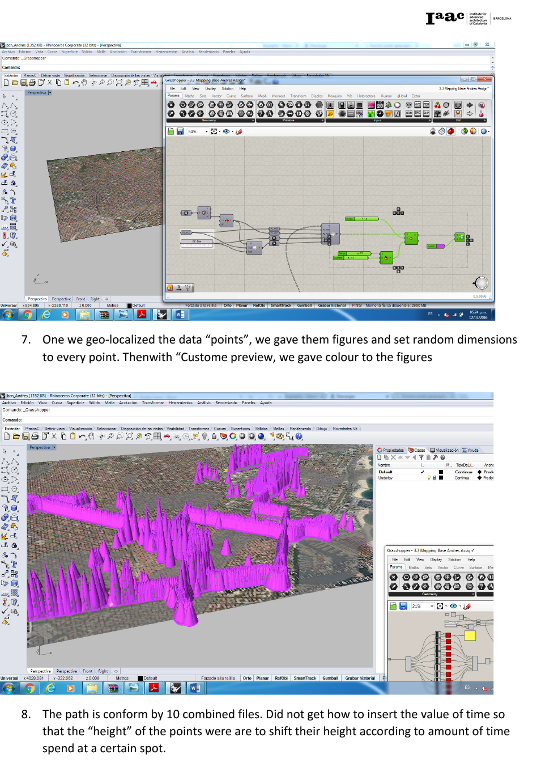Viewport: 541px width, 776px height.
Task: Toggle the Underlay layer lightbulb visibility
Action: click(x=428, y=478)
